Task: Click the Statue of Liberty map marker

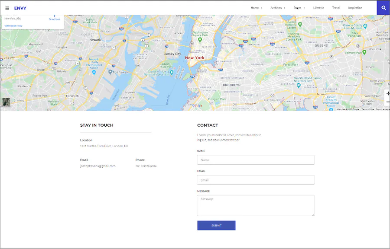Action: tap(171, 72)
